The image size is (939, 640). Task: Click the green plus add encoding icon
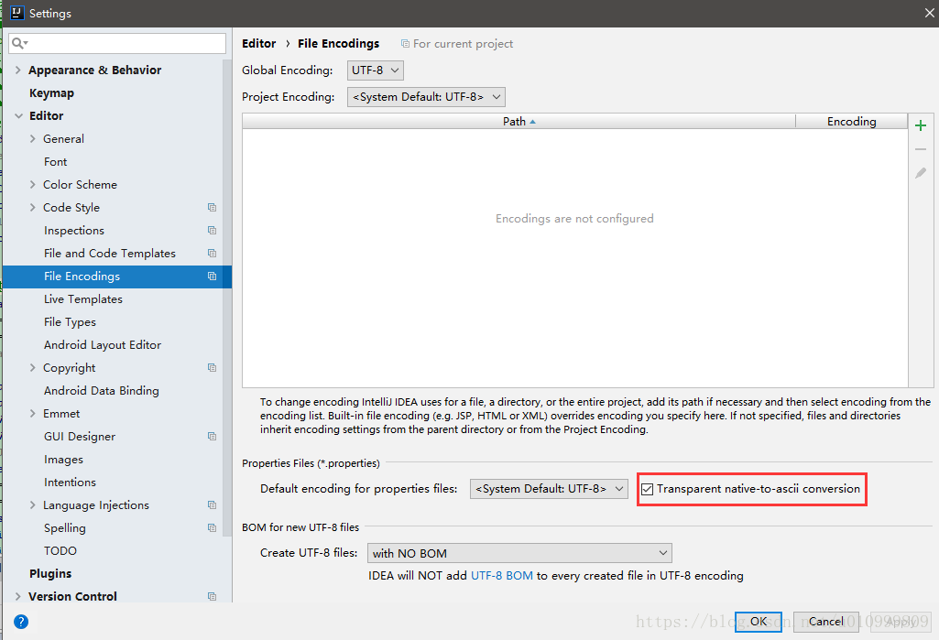coord(921,125)
